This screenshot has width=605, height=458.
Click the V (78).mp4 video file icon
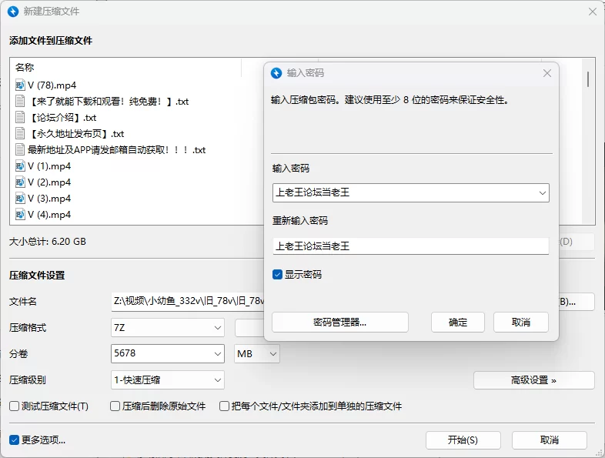21,85
